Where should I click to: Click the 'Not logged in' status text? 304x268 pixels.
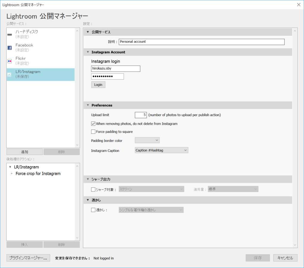(x=104, y=258)
